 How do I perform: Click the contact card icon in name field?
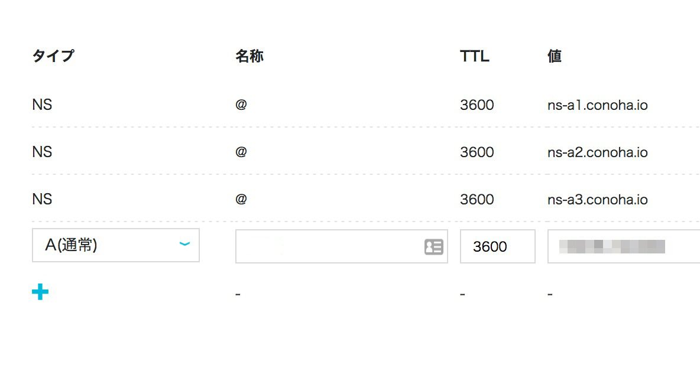point(433,246)
